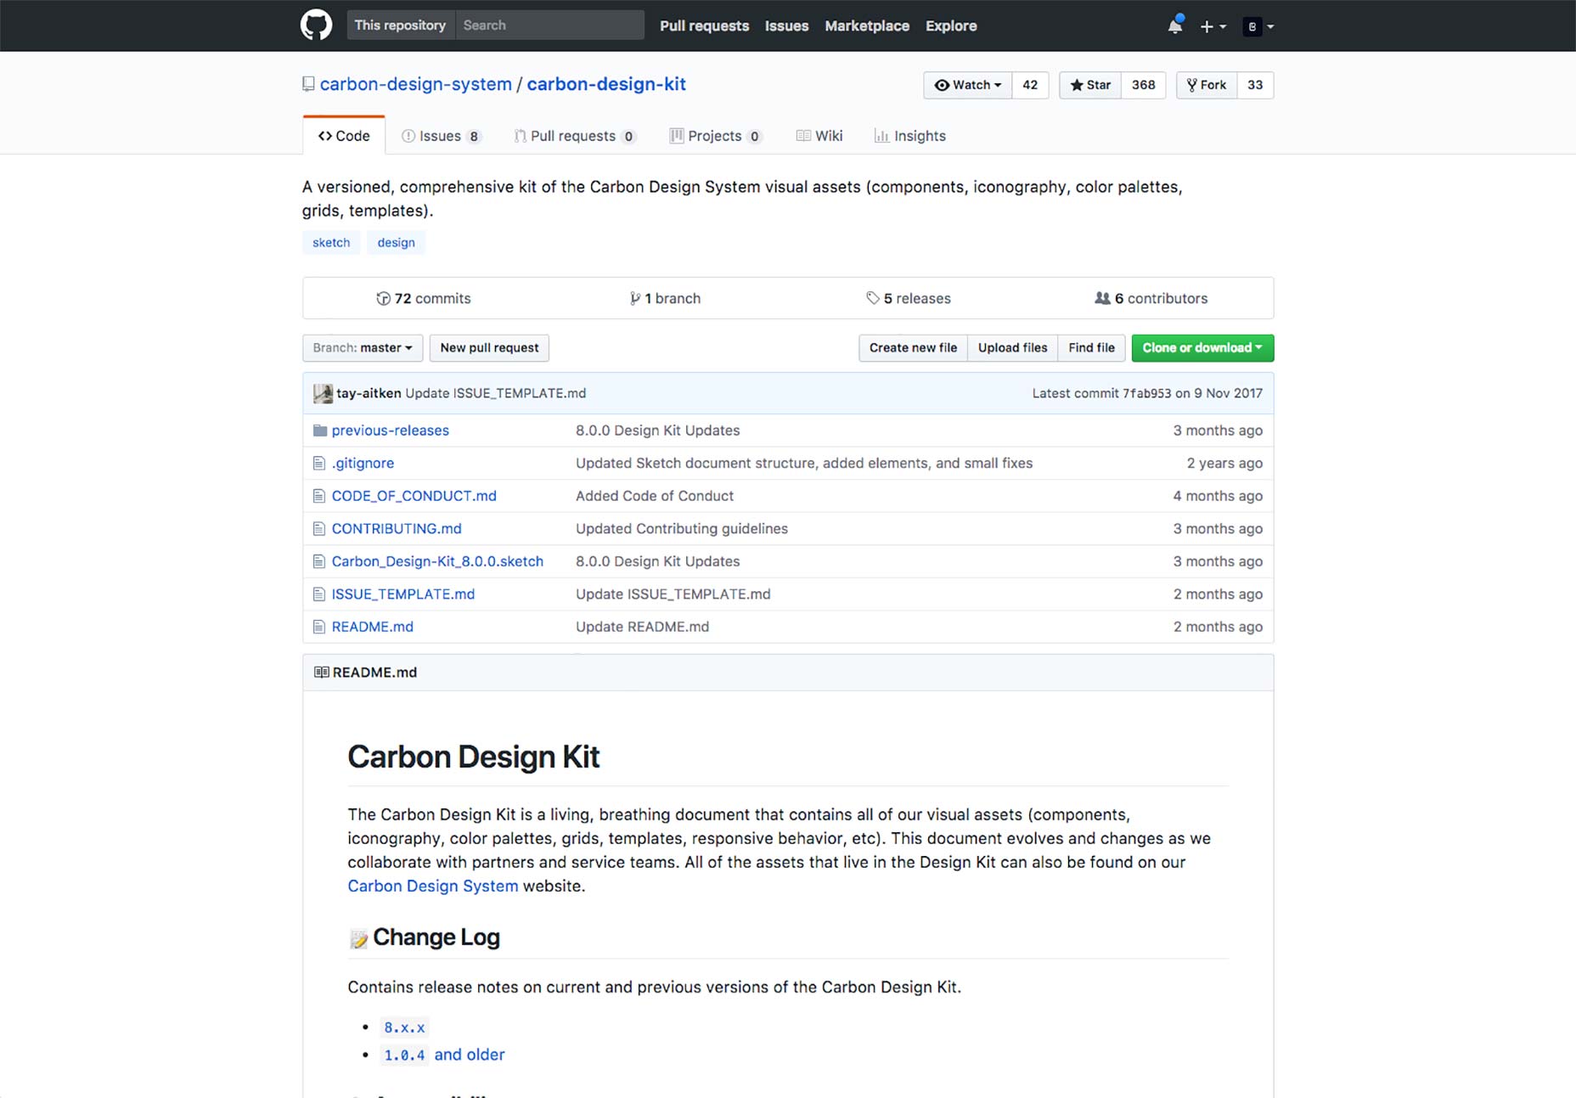Click the sketch topic tag
This screenshot has height=1098, width=1576.
331,243
